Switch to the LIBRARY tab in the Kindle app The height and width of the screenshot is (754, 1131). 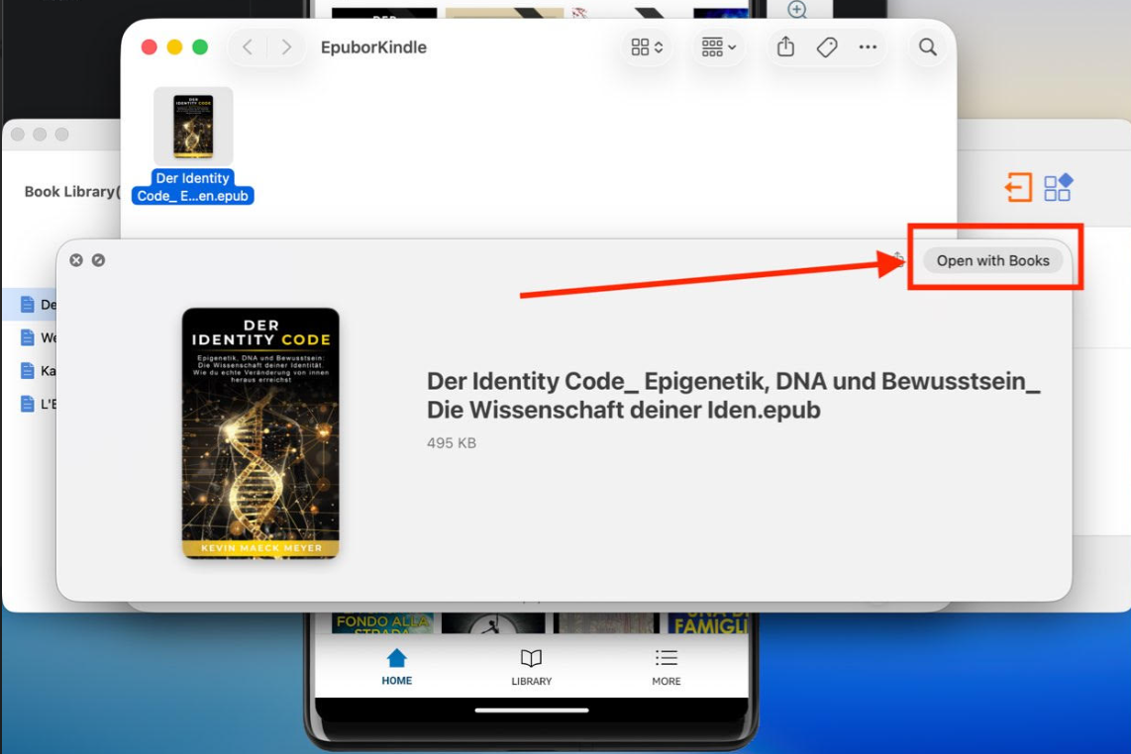[x=532, y=667]
